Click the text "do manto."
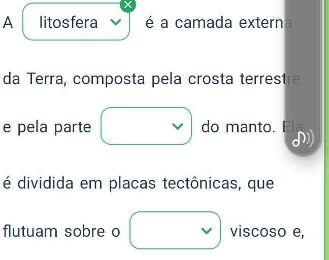This screenshot has height=260, width=329. point(238,127)
